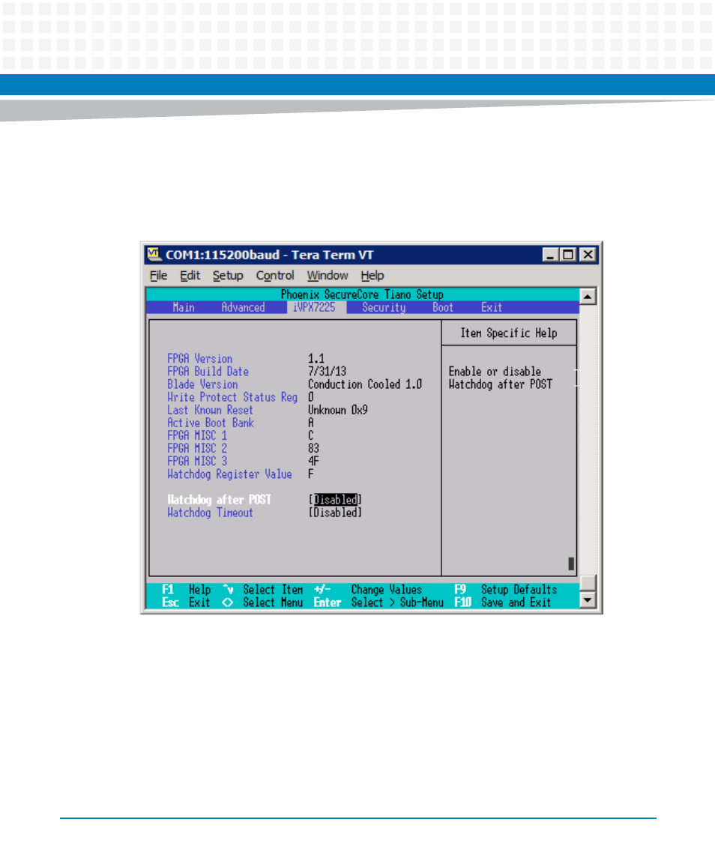This screenshot has width=715, height=858.
Task: Select the Exit BIOS tab
Action: coord(492,307)
